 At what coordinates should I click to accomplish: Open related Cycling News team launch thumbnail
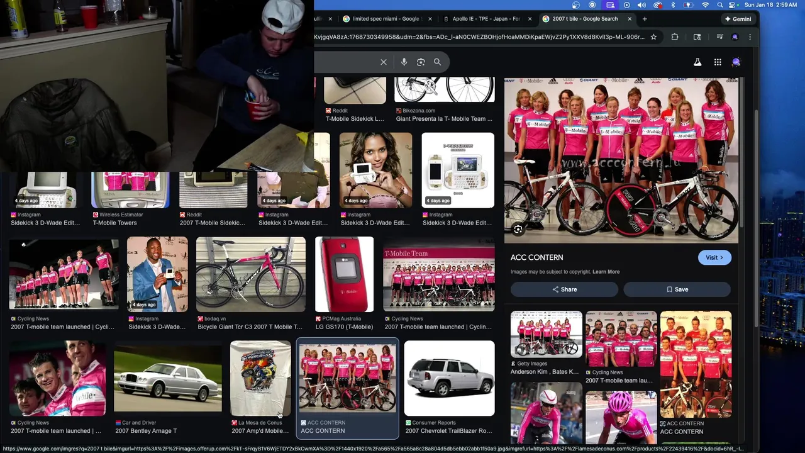tap(621, 340)
